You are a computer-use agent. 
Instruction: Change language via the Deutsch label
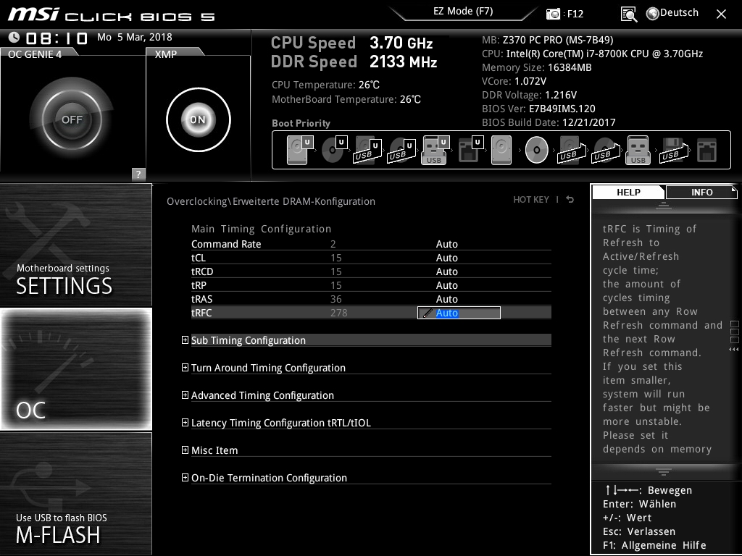click(679, 13)
